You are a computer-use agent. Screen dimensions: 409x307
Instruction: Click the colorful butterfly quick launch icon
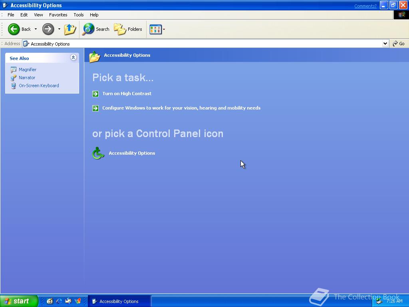click(78, 301)
